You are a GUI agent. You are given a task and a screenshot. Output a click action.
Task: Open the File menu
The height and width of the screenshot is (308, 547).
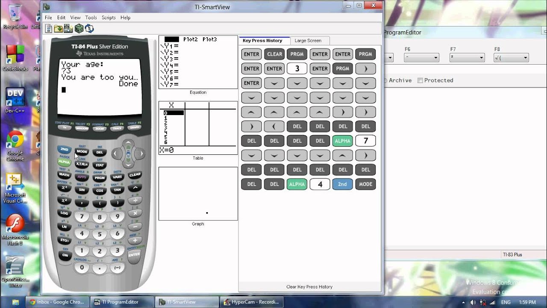click(x=48, y=18)
